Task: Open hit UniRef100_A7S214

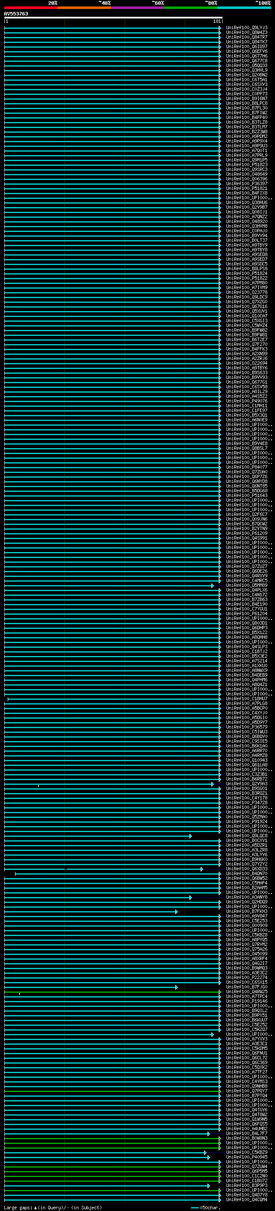Action: [x=247, y=661]
